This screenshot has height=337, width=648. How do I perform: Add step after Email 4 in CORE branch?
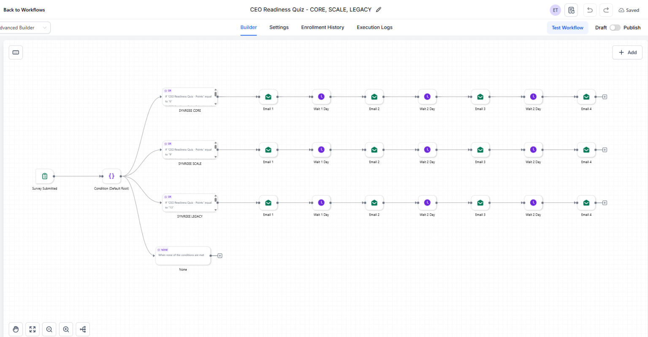pos(605,97)
